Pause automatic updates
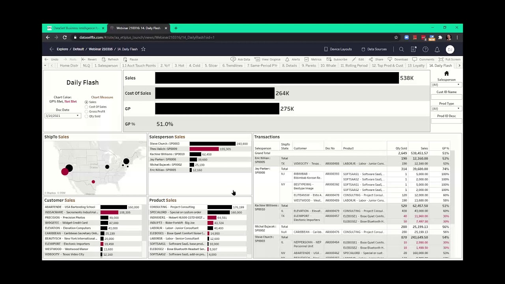Image resolution: width=505 pixels, height=284 pixels. 131,59
